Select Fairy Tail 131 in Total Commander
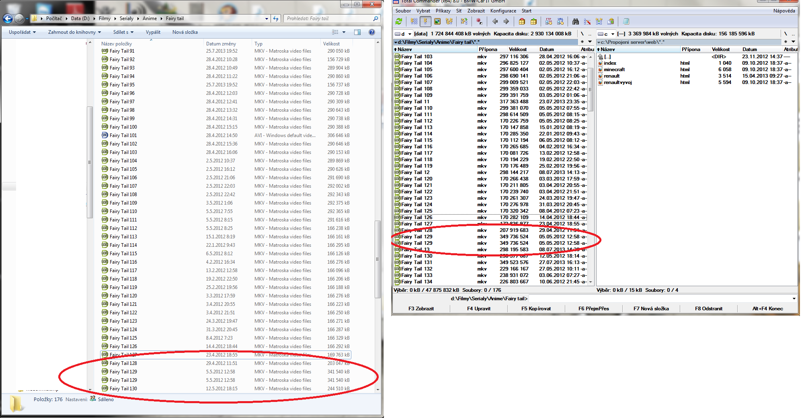 click(x=490, y=262)
